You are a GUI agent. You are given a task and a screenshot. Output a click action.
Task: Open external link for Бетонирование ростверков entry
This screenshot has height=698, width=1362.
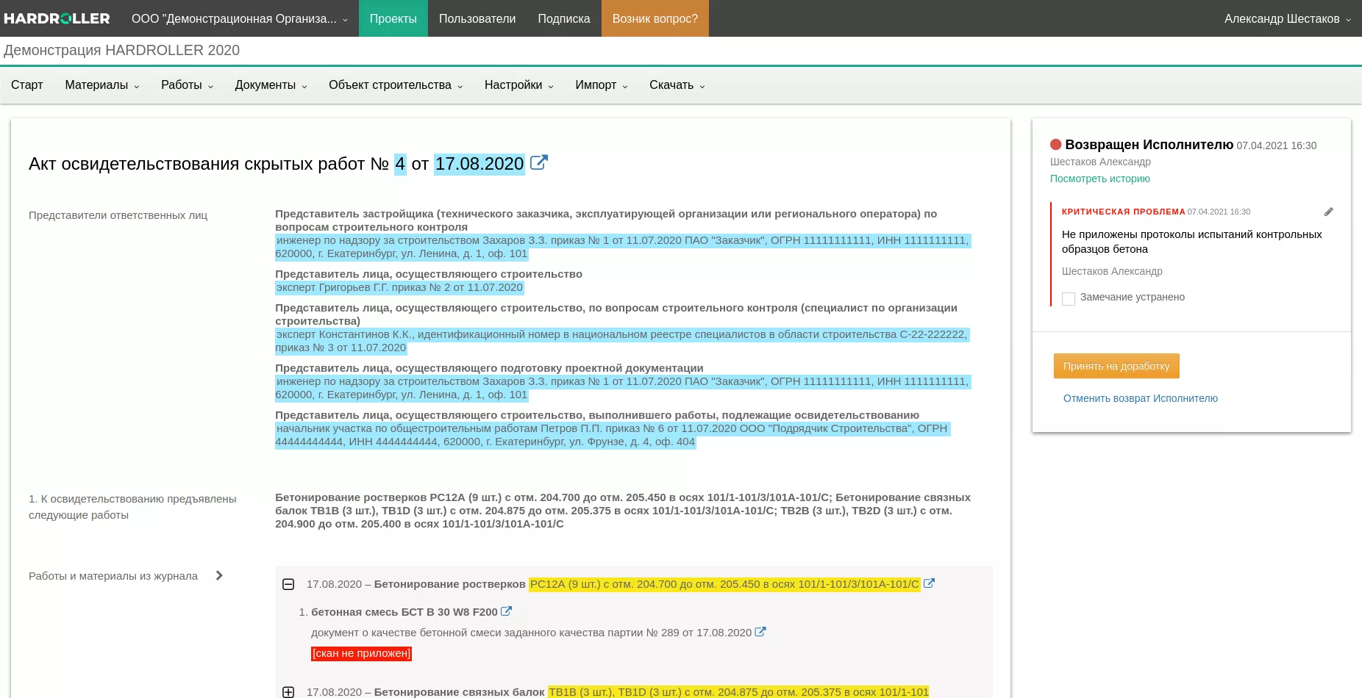click(x=929, y=583)
